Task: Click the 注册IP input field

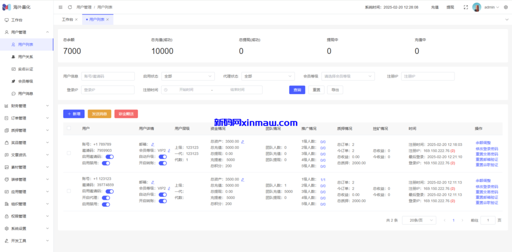Action: click(428, 76)
